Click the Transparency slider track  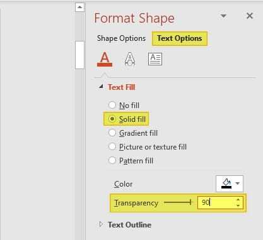point(178,202)
